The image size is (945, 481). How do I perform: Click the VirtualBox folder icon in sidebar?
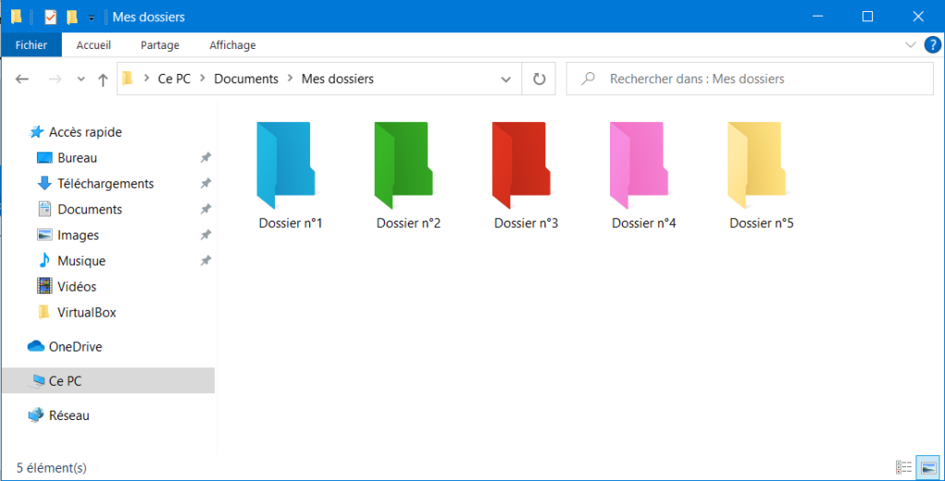coord(43,312)
